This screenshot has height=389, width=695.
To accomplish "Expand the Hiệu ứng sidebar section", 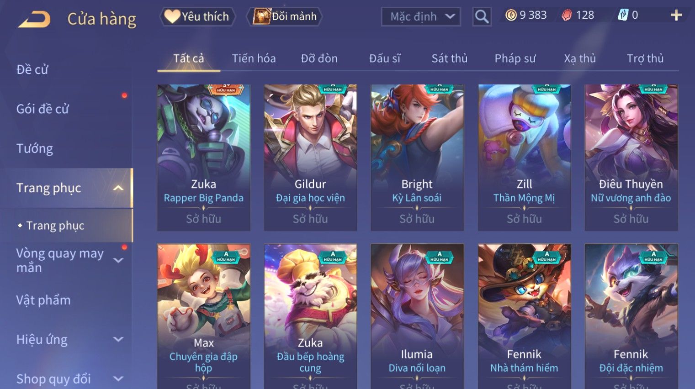I will [118, 339].
